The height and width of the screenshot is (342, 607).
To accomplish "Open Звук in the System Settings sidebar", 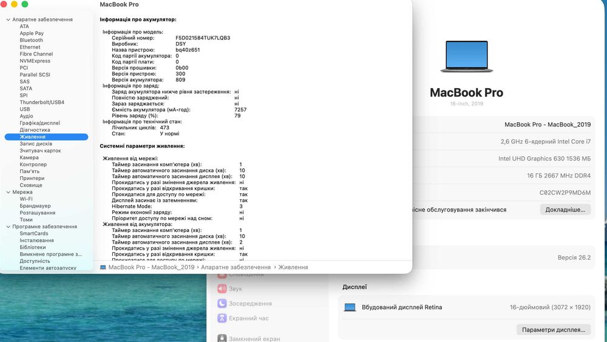I will [x=236, y=289].
